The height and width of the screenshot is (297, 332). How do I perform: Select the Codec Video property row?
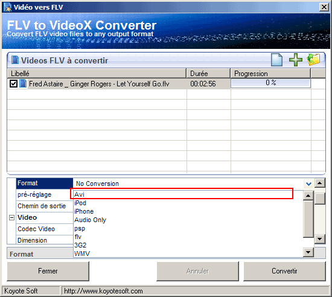click(45, 229)
